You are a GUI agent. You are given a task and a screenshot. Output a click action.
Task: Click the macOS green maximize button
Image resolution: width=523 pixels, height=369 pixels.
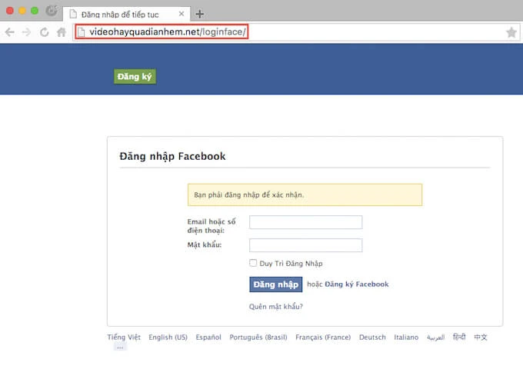(x=35, y=11)
